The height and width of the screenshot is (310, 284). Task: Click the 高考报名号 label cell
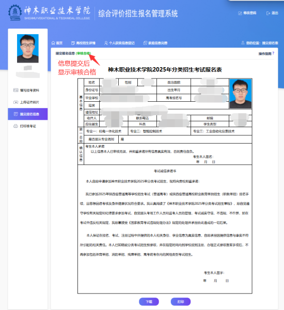click(173, 98)
